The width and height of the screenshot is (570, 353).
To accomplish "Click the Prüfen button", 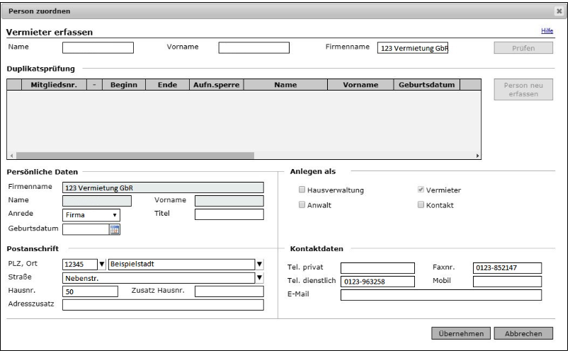I will tap(523, 48).
